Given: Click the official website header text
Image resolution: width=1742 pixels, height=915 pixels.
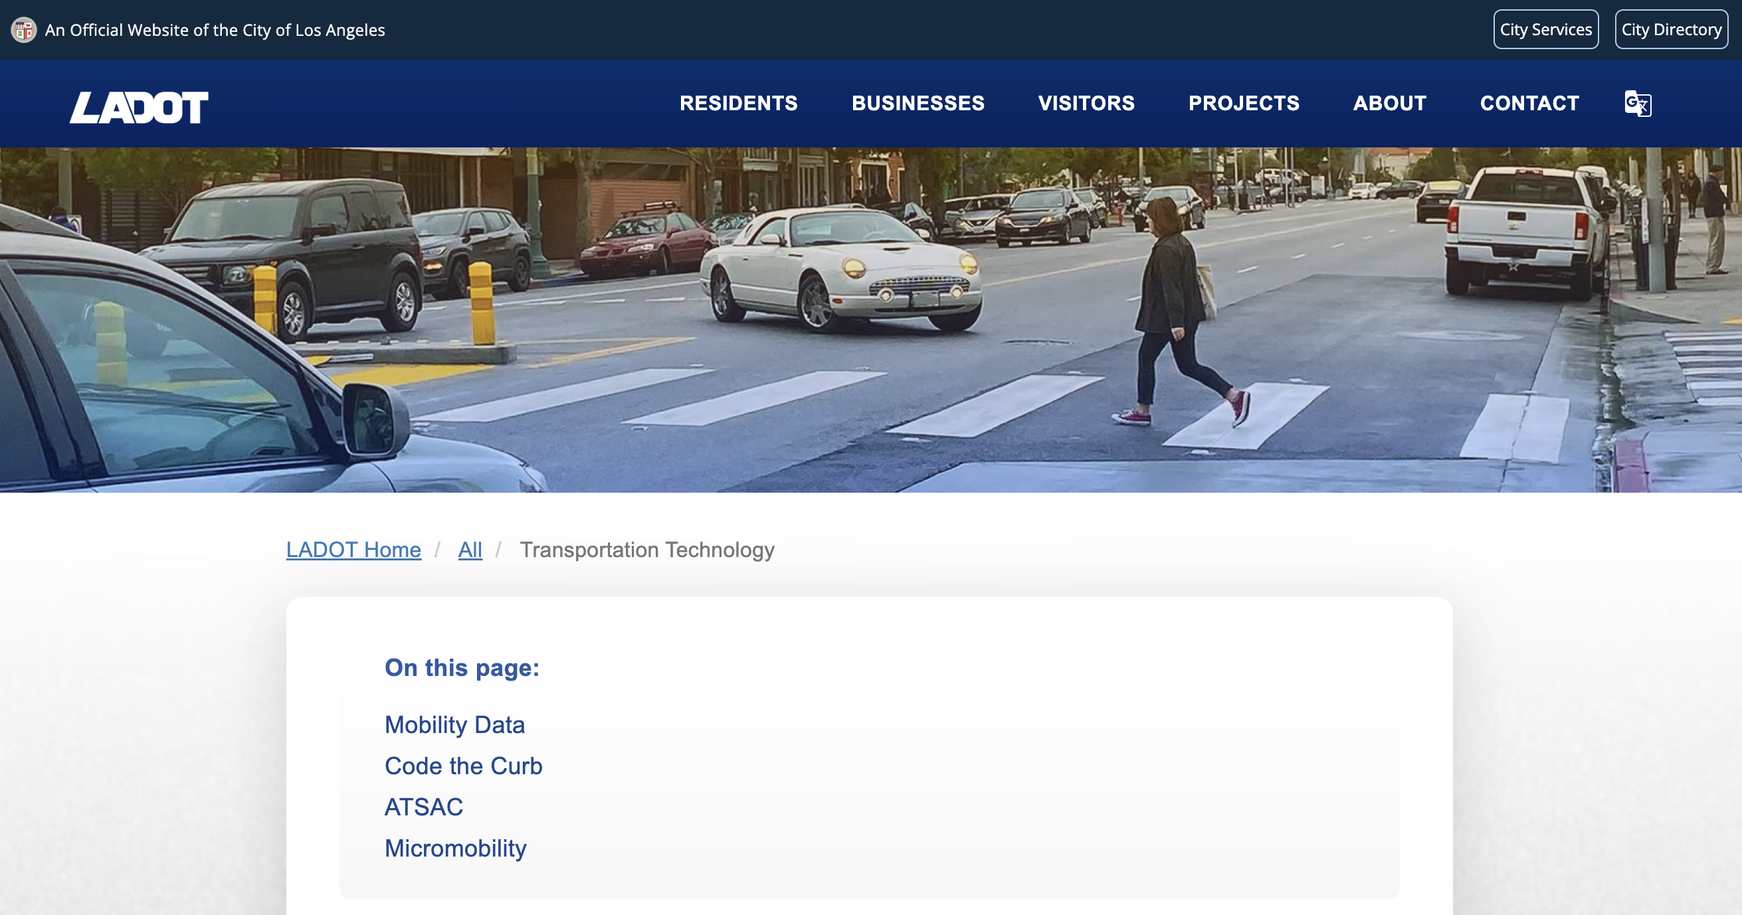Looking at the screenshot, I should [x=215, y=30].
